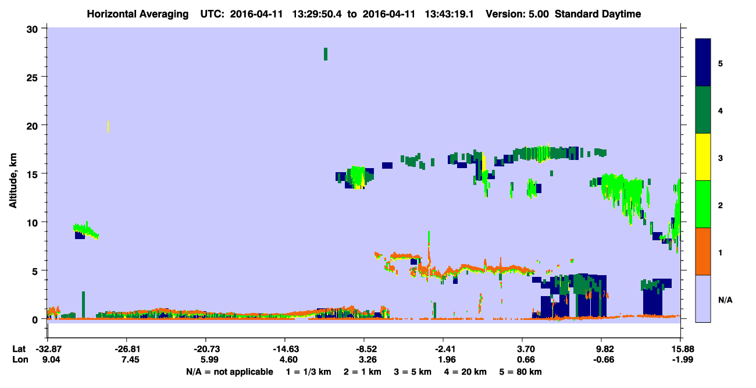Click the altitude tick label 25
The image size is (756, 388).
pos(34,77)
